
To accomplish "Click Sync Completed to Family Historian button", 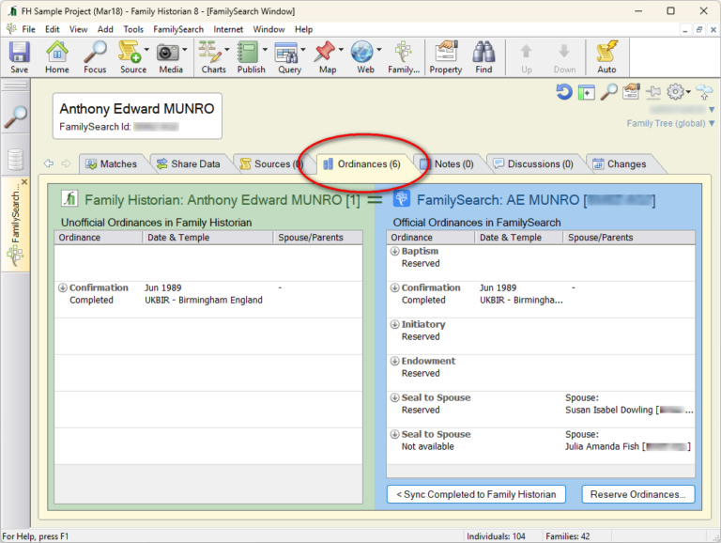I will click(476, 494).
